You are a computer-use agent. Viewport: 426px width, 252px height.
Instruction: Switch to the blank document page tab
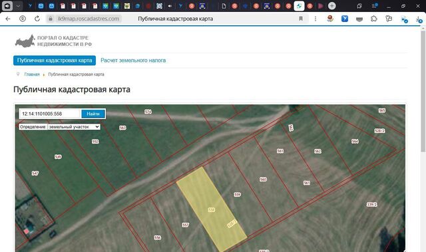224,6
